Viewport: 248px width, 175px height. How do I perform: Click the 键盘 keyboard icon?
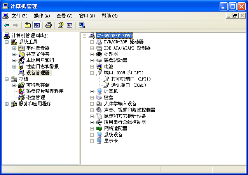pos(99,98)
